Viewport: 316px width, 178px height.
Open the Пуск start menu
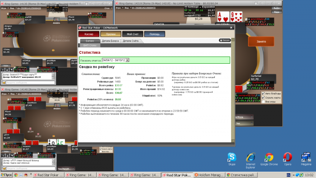(x=6, y=175)
